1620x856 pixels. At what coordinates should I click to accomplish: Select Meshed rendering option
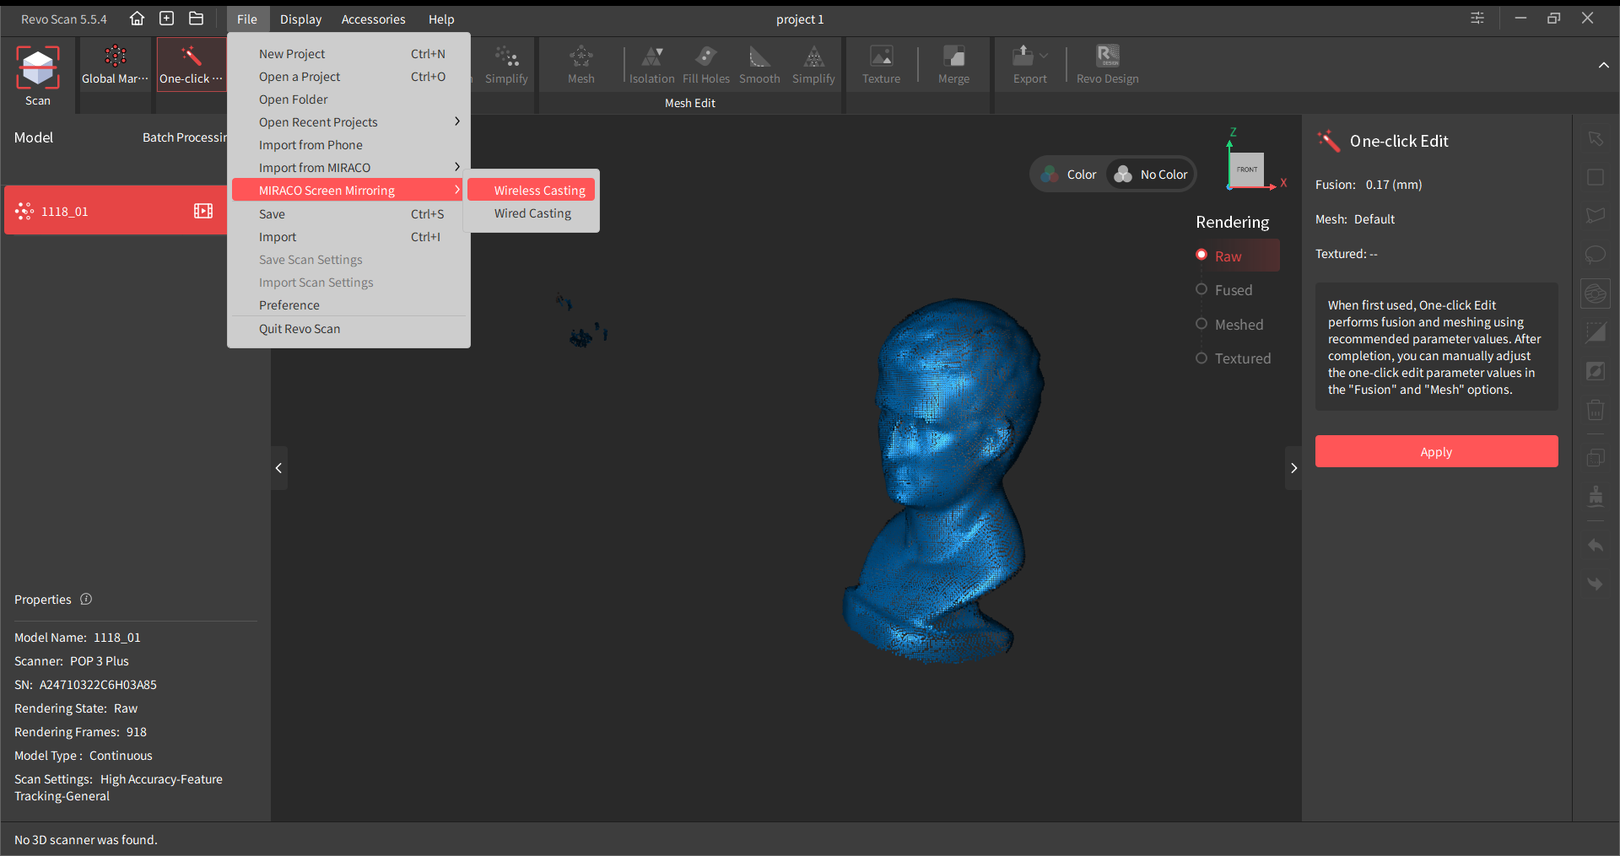tap(1229, 325)
